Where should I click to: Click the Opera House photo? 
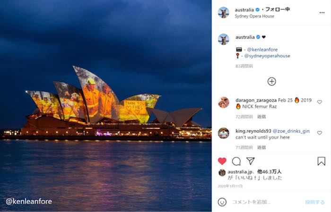click(106, 106)
